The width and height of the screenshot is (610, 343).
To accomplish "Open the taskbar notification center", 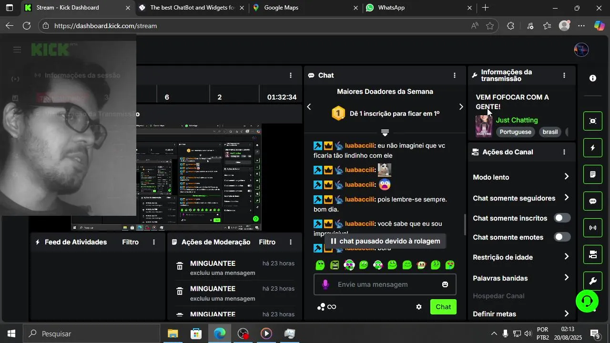I will 595,333.
